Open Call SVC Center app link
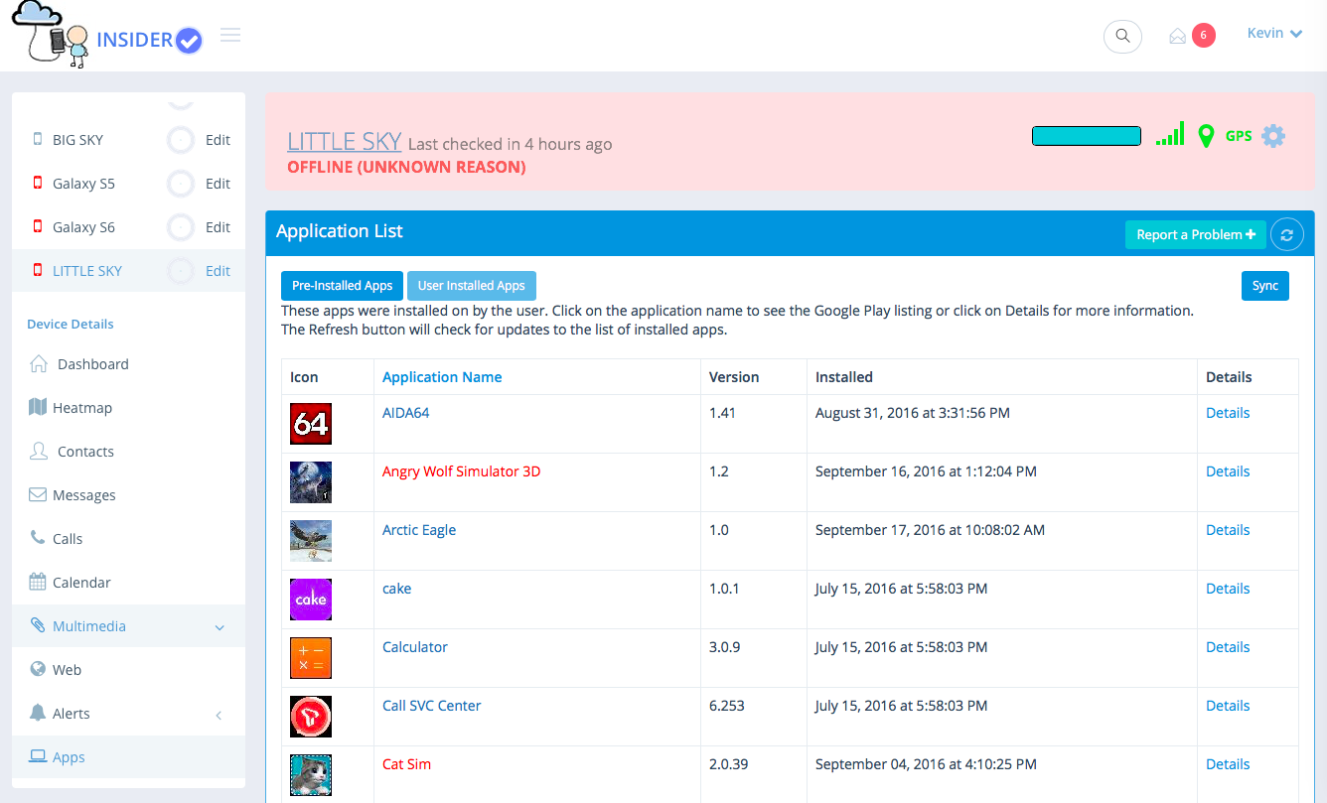The height and width of the screenshot is (803, 1327). click(432, 706)
